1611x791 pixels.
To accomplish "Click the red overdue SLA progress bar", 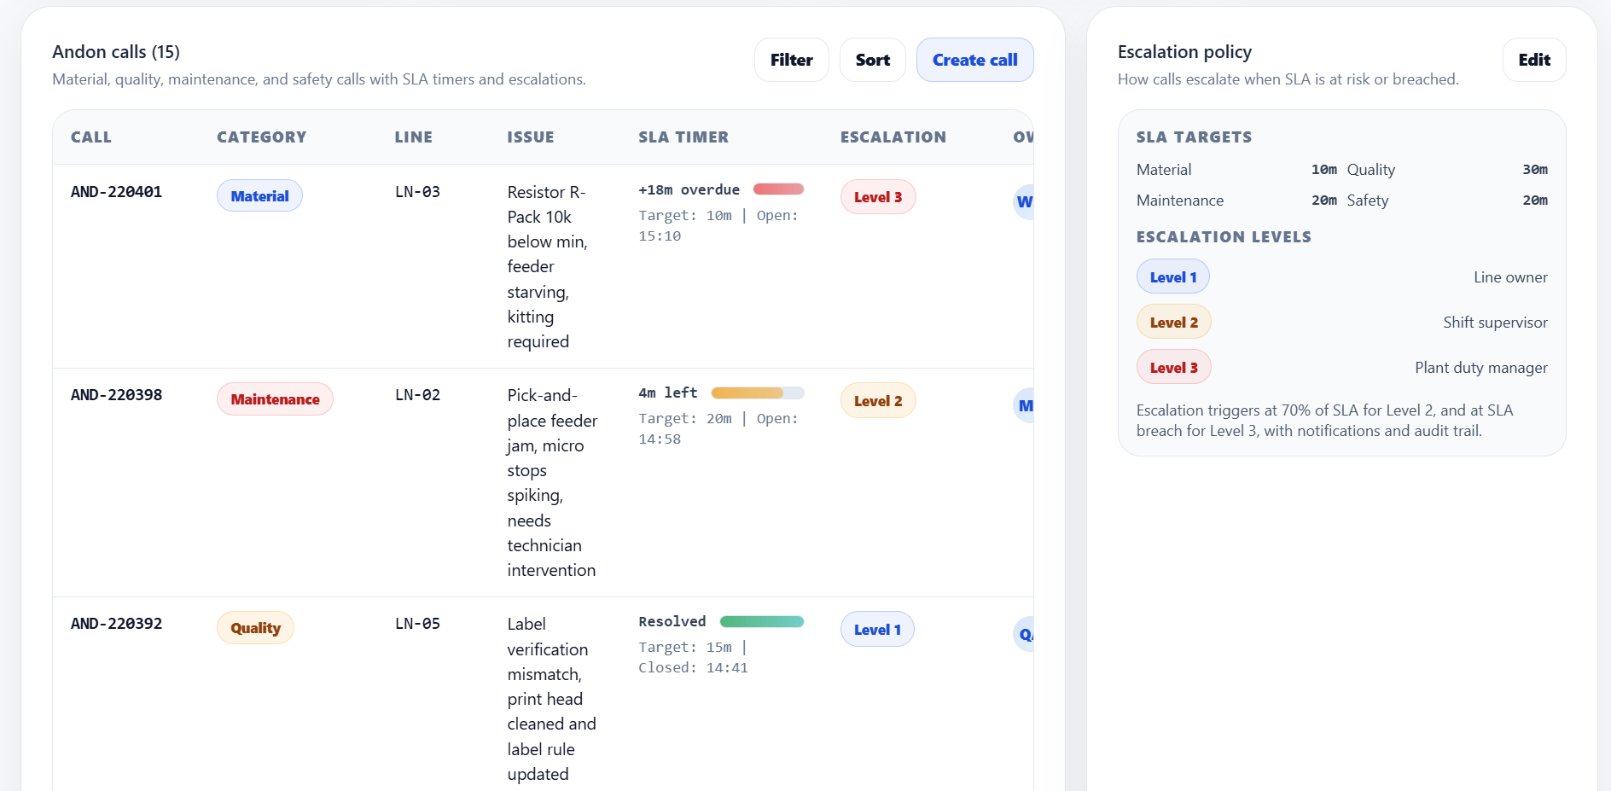I will pyautogui.click(x=778, y=189).
